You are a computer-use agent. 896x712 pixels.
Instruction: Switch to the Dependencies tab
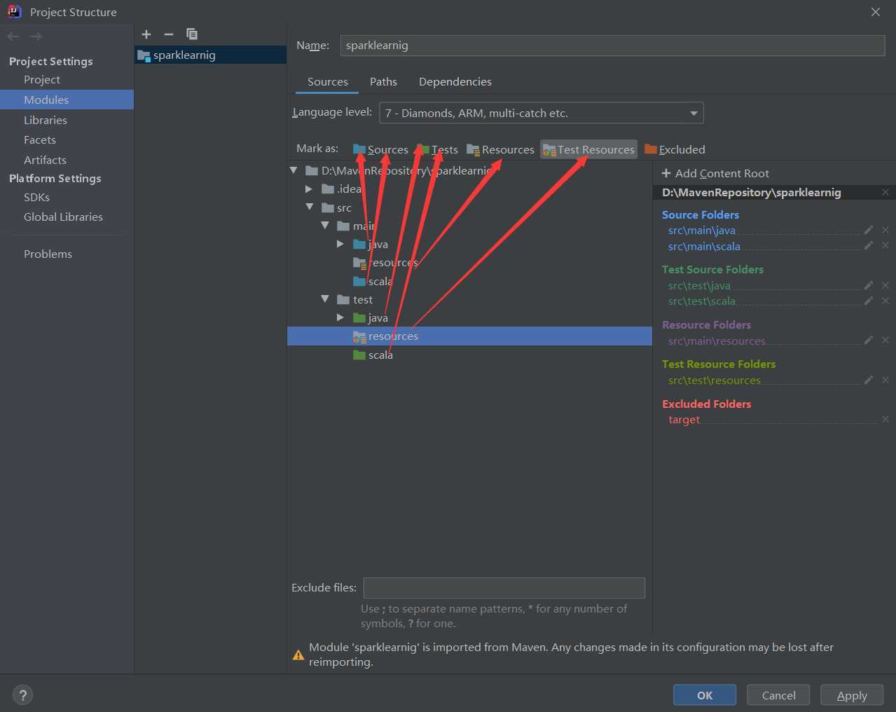[455, 81]
